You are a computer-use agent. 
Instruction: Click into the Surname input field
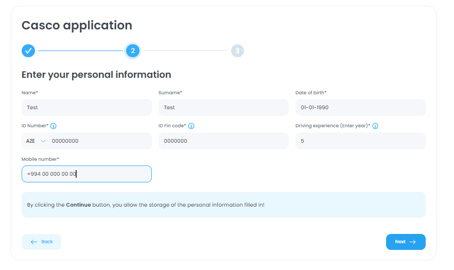point(223,108)
